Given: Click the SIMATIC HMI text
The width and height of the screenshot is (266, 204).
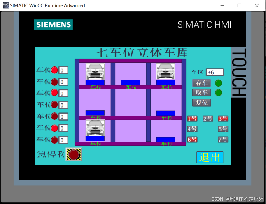Looking at the screenshot, I should click(204, 25).
